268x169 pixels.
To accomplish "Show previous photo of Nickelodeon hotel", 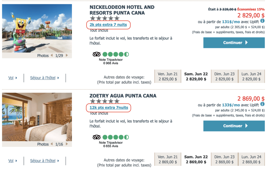I will 52,56.
